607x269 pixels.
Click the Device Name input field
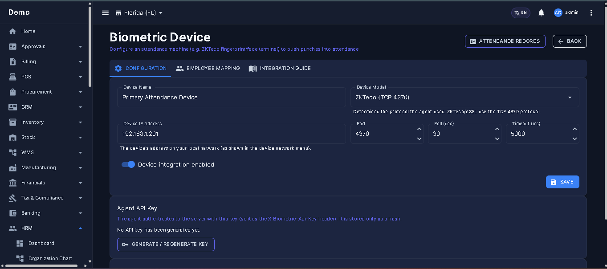232,97
